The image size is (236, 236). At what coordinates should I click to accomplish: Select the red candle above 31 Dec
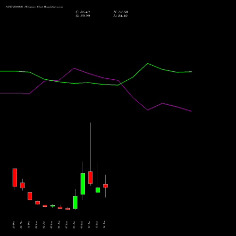[x=30, y=196]
